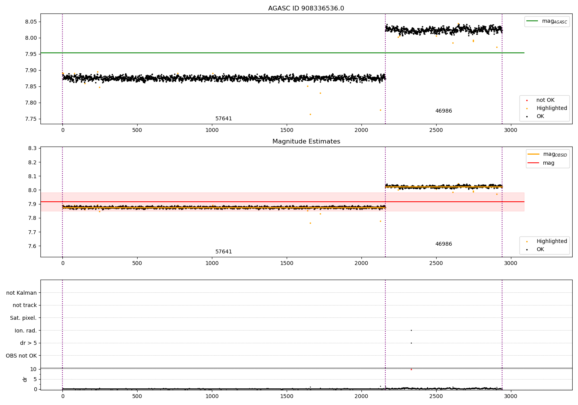Screen dimensions: 578x405
Task: Click the plot title AGASC ID 908336536.0
Action: click(306, 8)
